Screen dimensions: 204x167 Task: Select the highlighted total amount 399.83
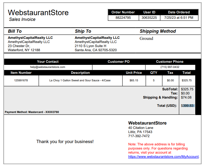point(189,106)
